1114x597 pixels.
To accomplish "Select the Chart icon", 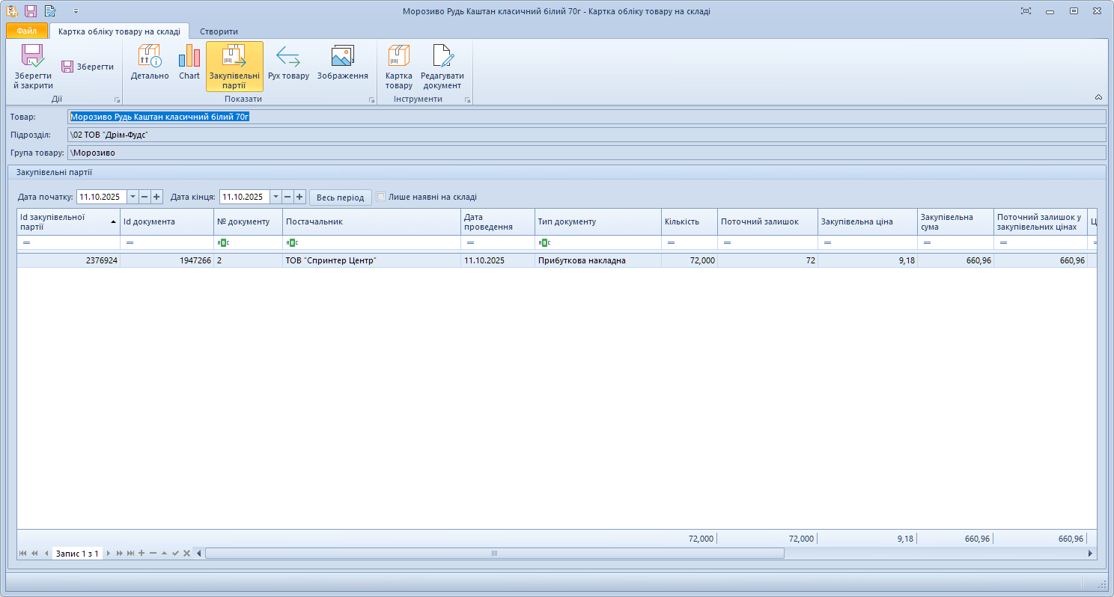I will tap(189, 64).
